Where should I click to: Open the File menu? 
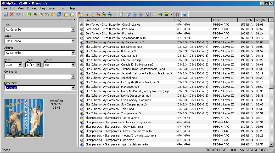click(x=5, y=8)
